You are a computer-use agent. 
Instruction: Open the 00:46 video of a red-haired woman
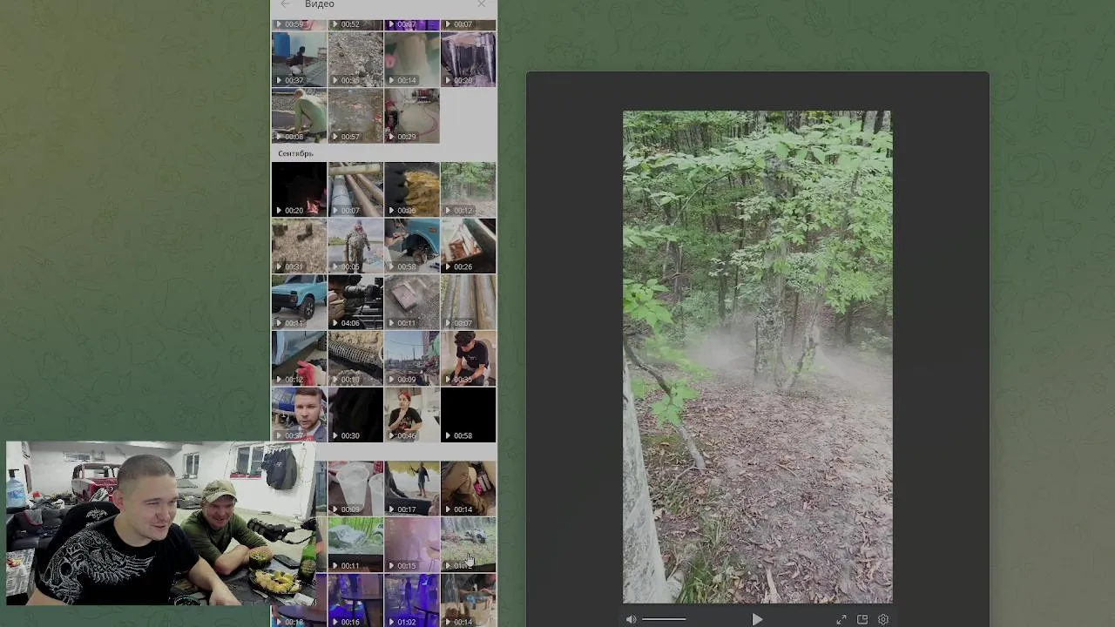pyautogui.click(x=412, y=415)
